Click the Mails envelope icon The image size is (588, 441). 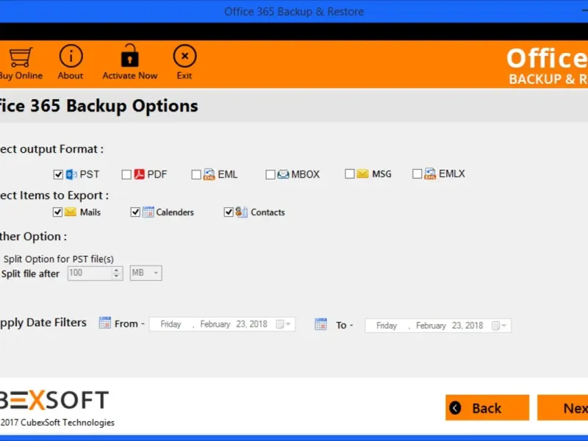point(70,212)
